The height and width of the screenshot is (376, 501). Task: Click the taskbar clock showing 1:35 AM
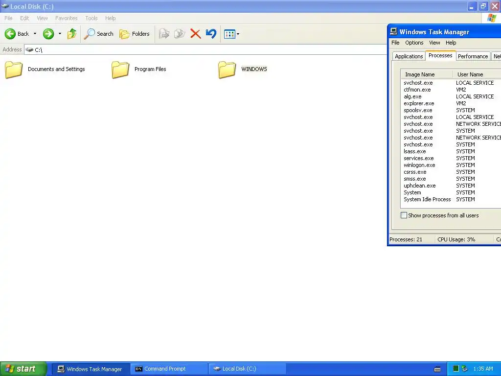(x=483, y=369)
